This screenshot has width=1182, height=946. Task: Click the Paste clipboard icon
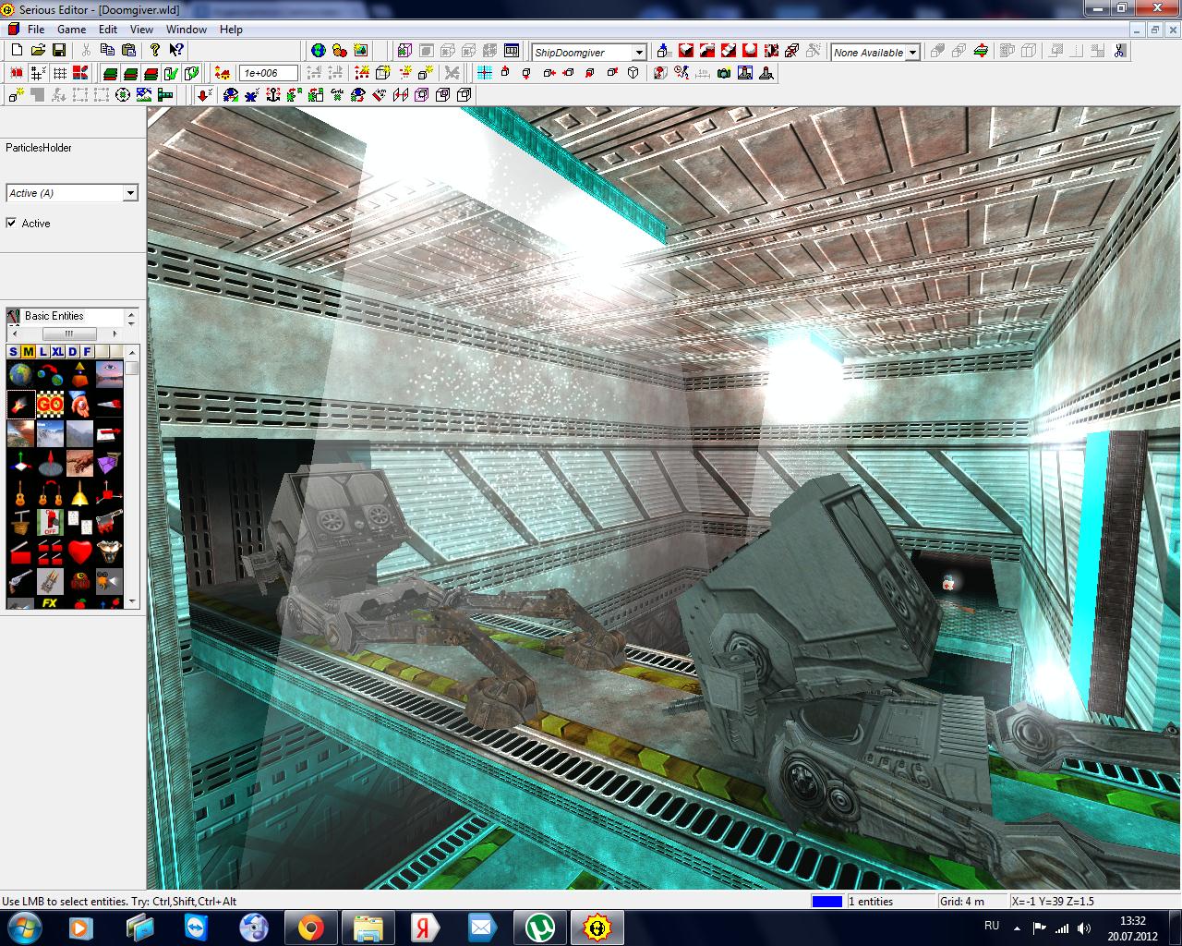129,50
